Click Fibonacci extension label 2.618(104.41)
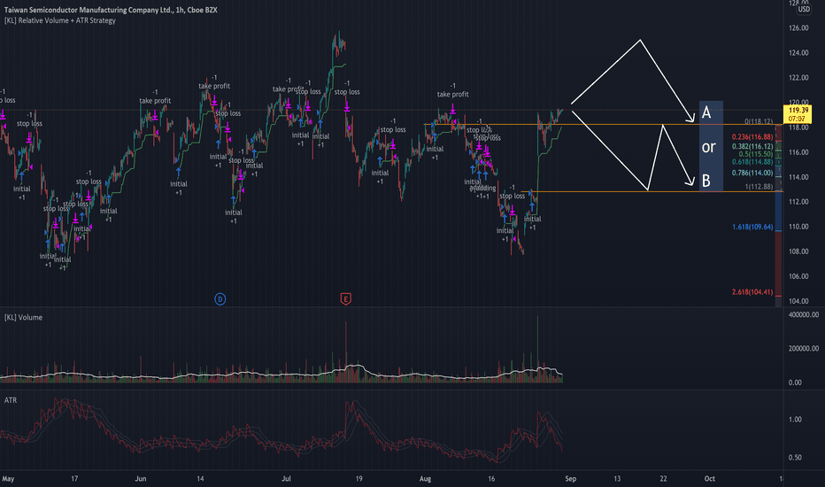 [752, 292]
